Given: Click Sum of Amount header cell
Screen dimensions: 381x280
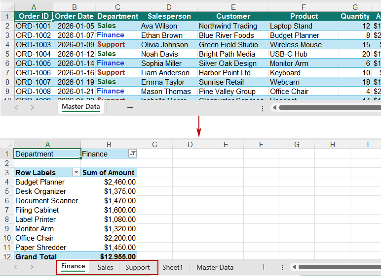Looking at the screenshot, I should (x=109, y=172).
